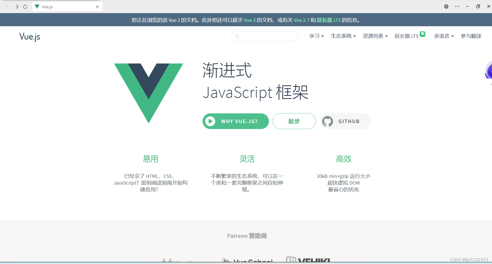
Task: Open the 延长版 LTS nav item
Action: pos(407,36)
